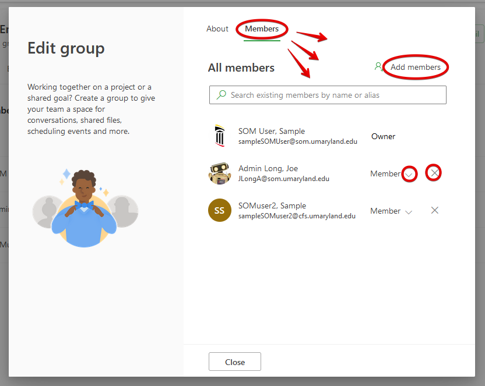Click the JLongA@som.umaryland.edu email address
Image resolution: width=485 pixels, height=386 pixels.
point(283,179)
